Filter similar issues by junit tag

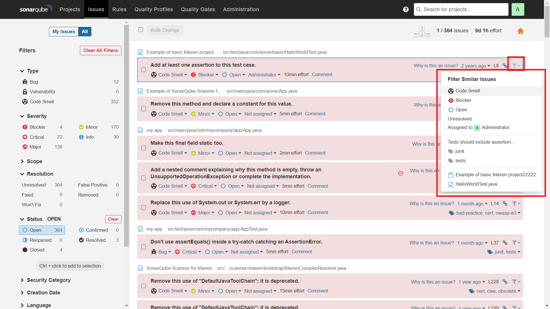coord(491,151)
